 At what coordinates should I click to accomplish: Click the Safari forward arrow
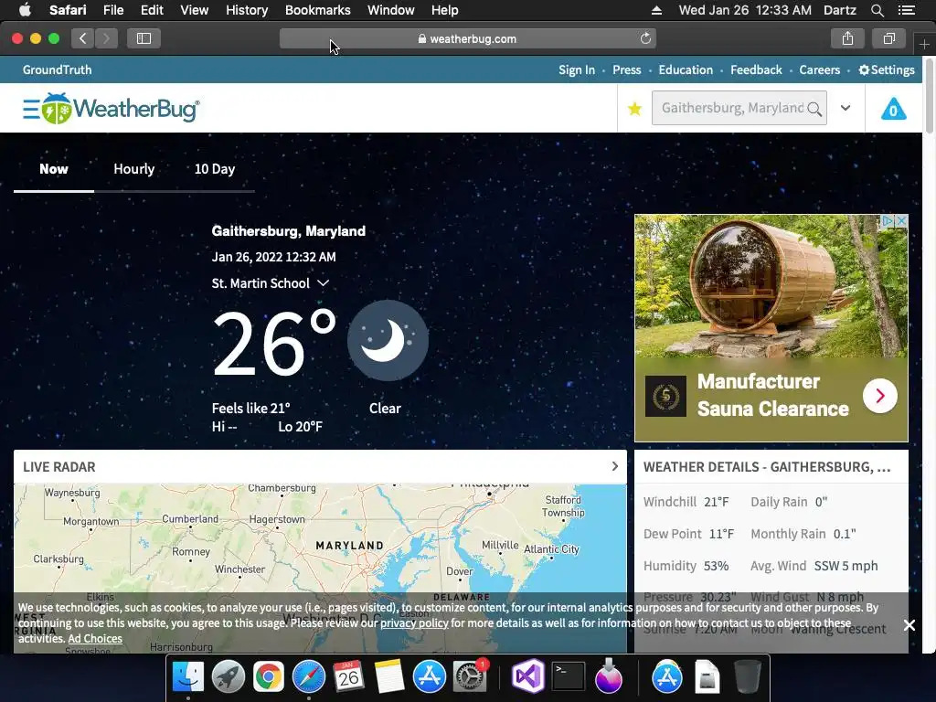(x=106, y=38)
